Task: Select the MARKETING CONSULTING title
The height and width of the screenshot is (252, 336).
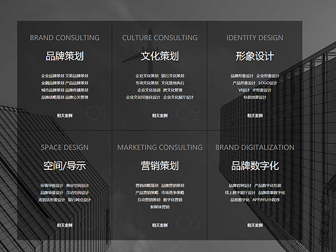Action: coord(160,147)
